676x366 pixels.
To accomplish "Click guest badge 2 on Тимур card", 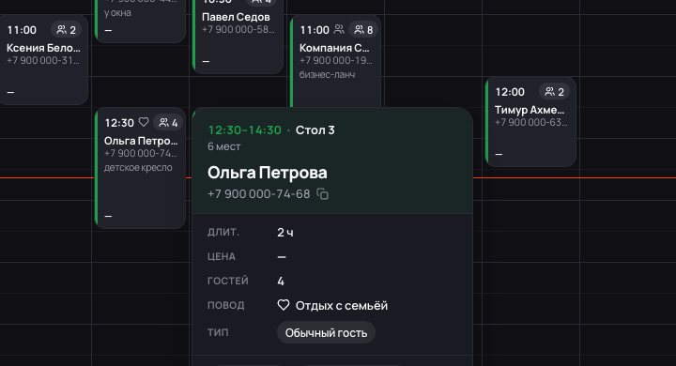I will click(555, 92).
